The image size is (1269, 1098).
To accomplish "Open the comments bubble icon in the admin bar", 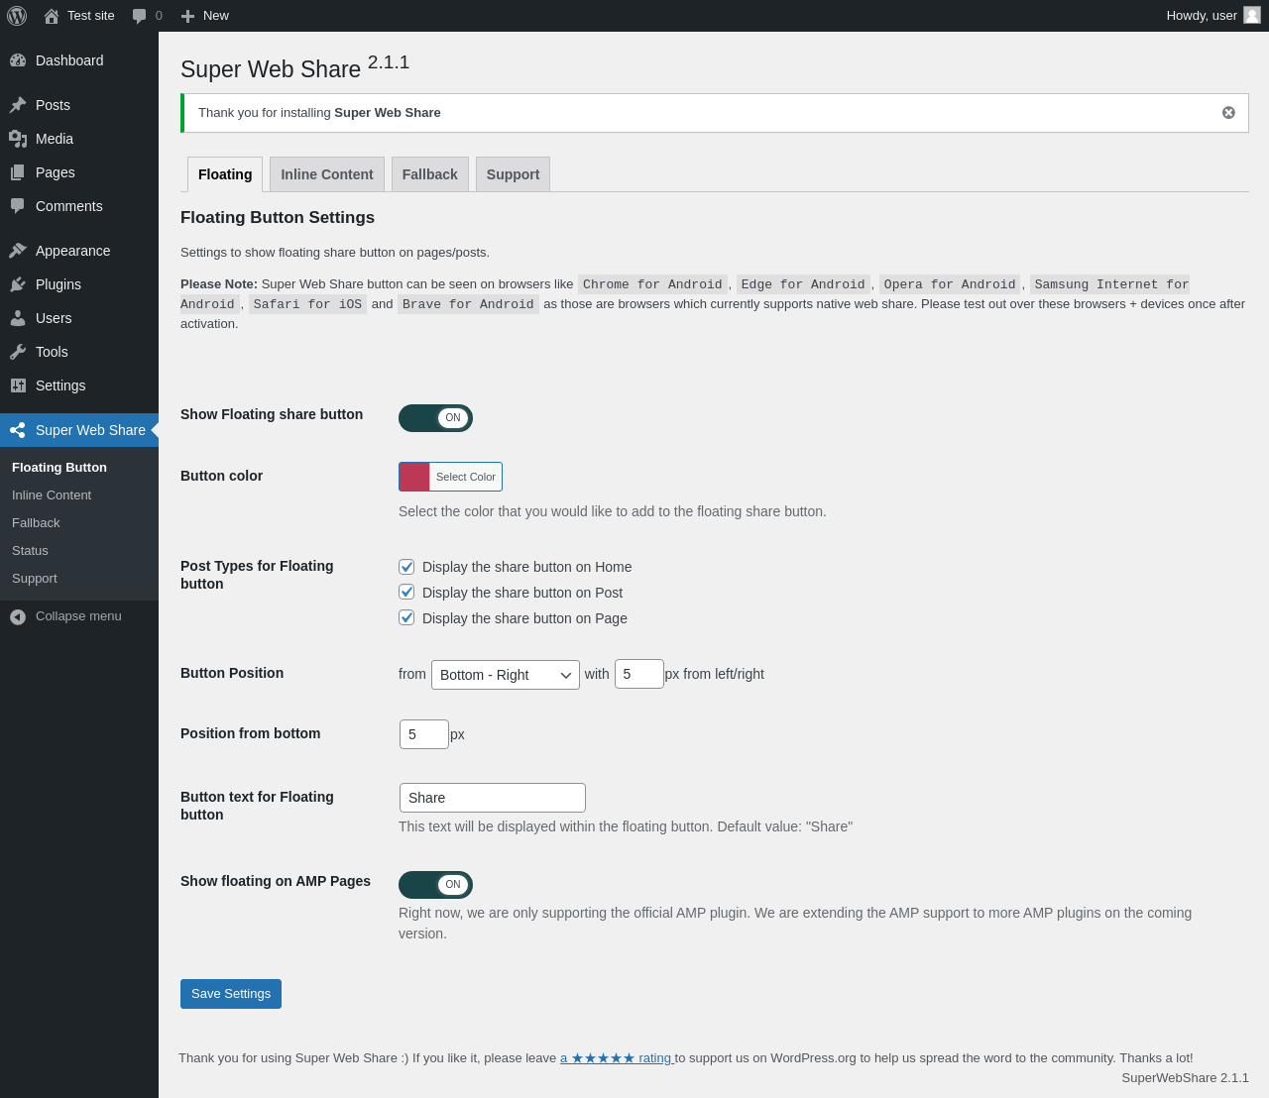I will [140, 16].
